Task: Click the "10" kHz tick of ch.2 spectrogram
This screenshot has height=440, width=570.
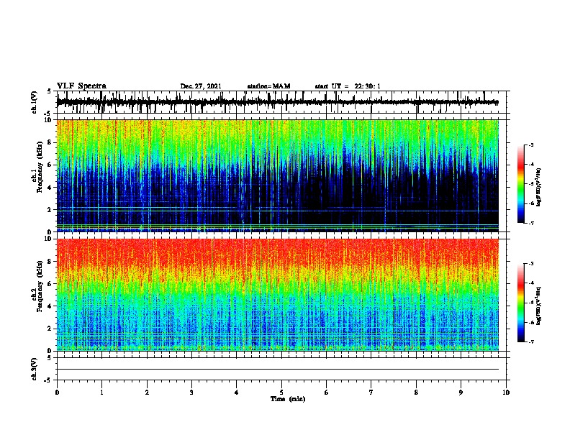Action: 49,239
